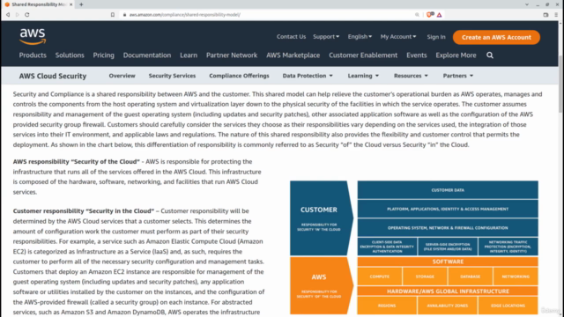Bookmark this page icon
Image resolution: width=564 pixels, height=317 pixels.
coord(113,15)
